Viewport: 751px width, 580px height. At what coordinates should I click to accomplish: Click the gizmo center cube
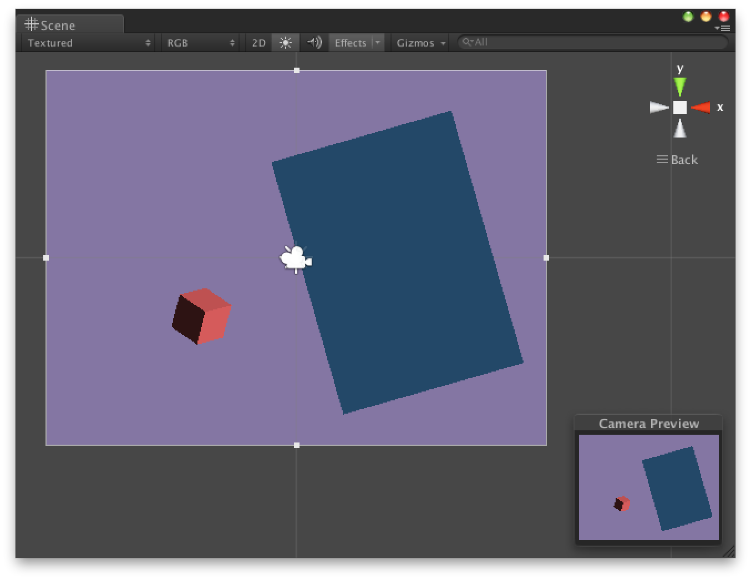tap(680, 108)
